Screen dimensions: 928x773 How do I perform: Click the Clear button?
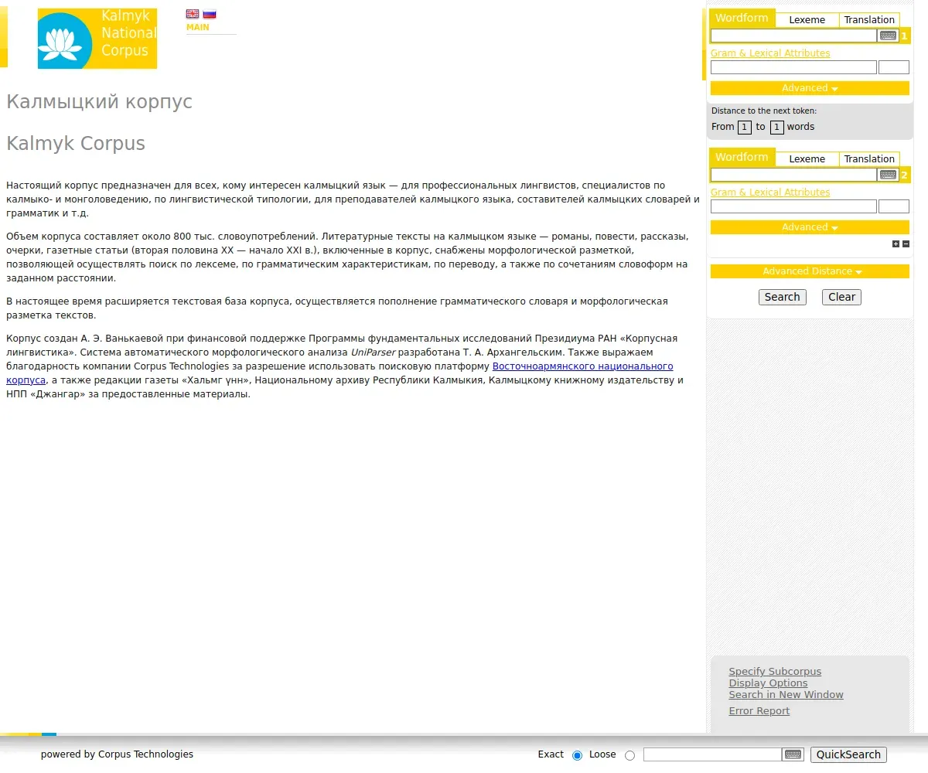coord(841,297)
